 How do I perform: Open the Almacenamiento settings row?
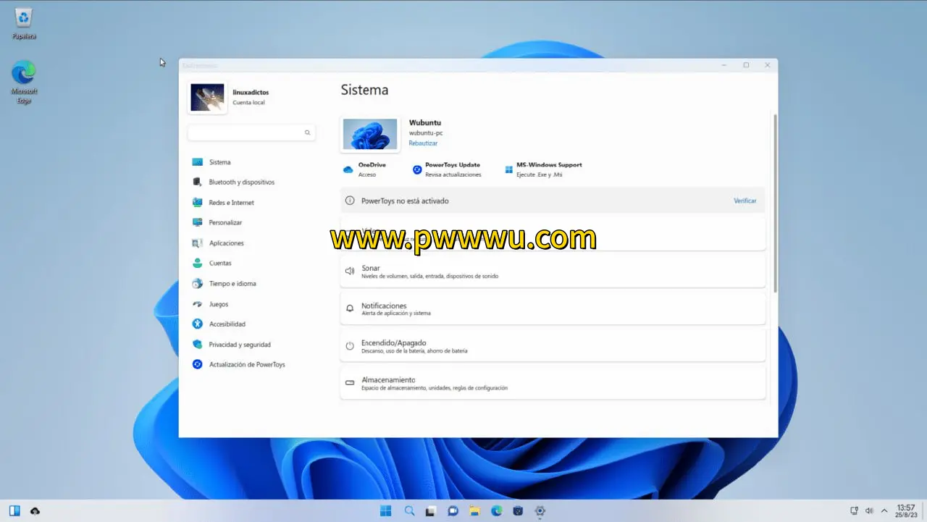pyautogui.click(x=552, y=383)
